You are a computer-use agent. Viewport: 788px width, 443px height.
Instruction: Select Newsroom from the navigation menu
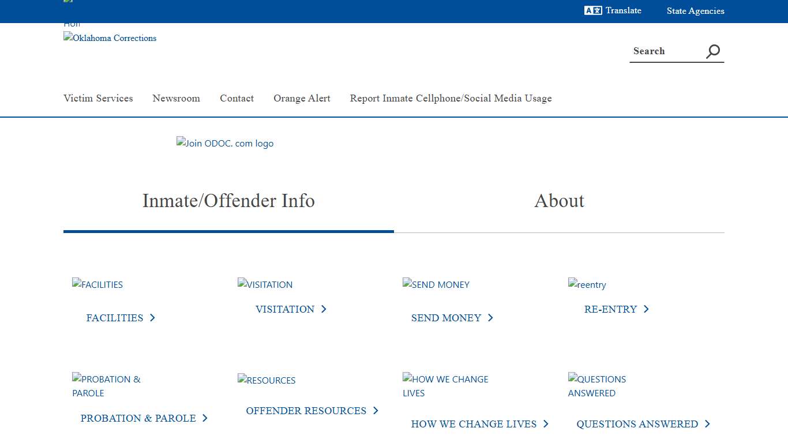pos(176,98)
